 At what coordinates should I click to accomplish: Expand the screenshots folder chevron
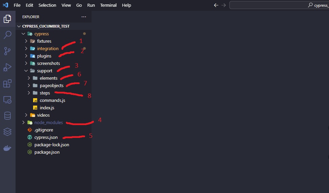26,63
